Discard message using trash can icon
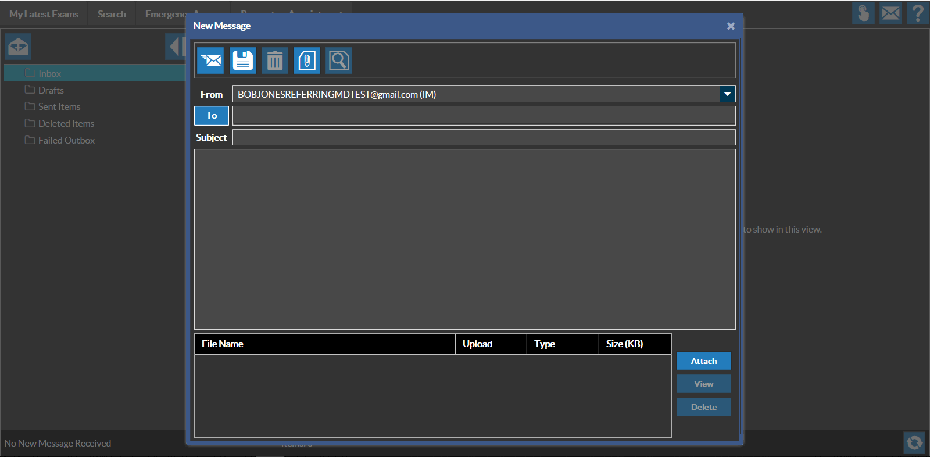930x457 pixels. (x=275, y=60)
